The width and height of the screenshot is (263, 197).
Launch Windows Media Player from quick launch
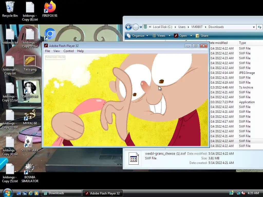pos(36,193)
